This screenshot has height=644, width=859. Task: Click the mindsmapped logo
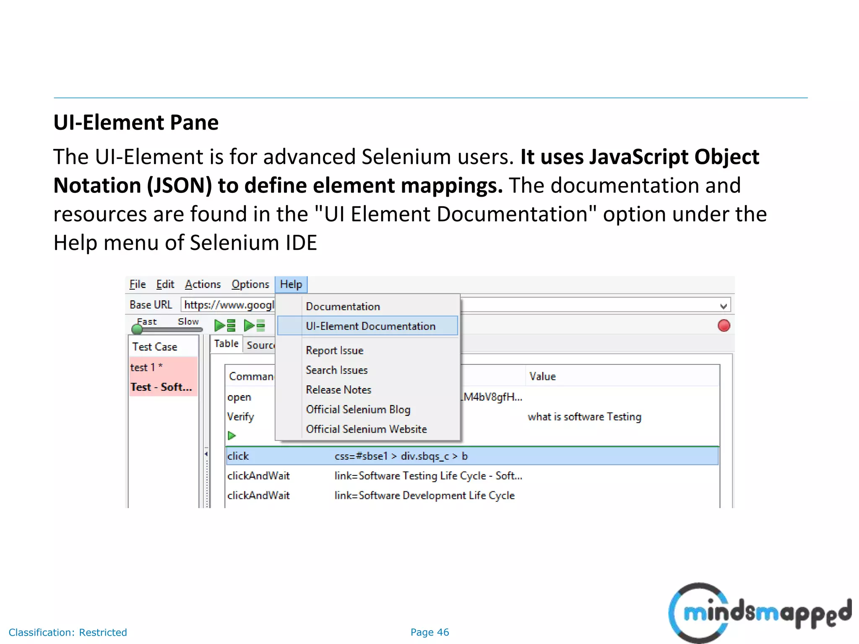(759, 613)
